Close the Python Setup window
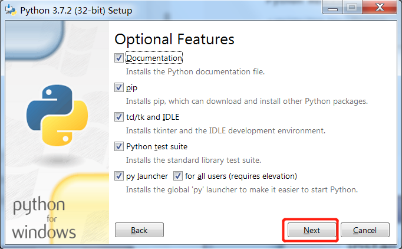Screen dimensions: 402x249 coord(380,7)
